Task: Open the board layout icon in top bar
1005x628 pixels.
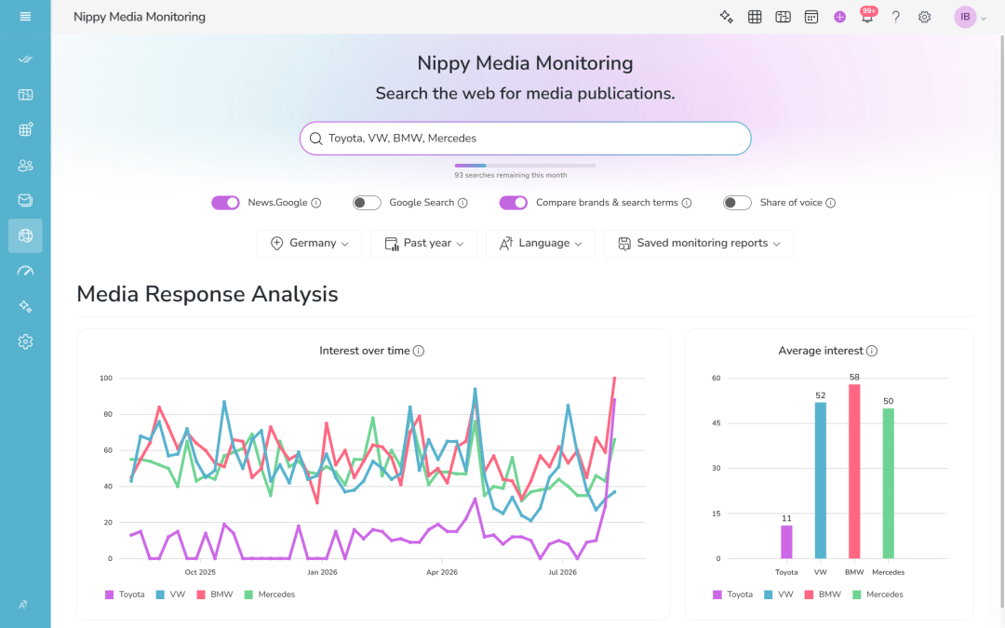Action: (784, 17)
